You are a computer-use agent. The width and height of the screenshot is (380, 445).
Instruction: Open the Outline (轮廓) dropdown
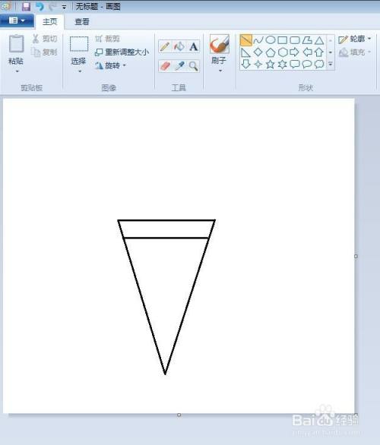coord(355,39)
